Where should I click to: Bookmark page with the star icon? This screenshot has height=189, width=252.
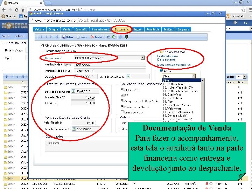(x=243, y=10)
